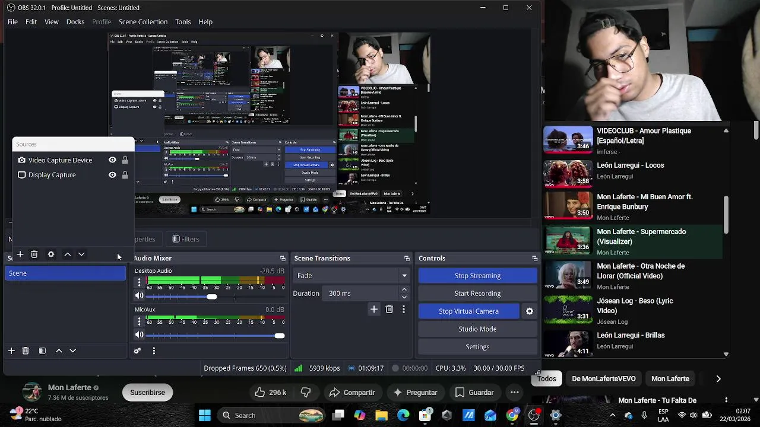
Task: Increase transition duration stepper
Action: point(404,290)
